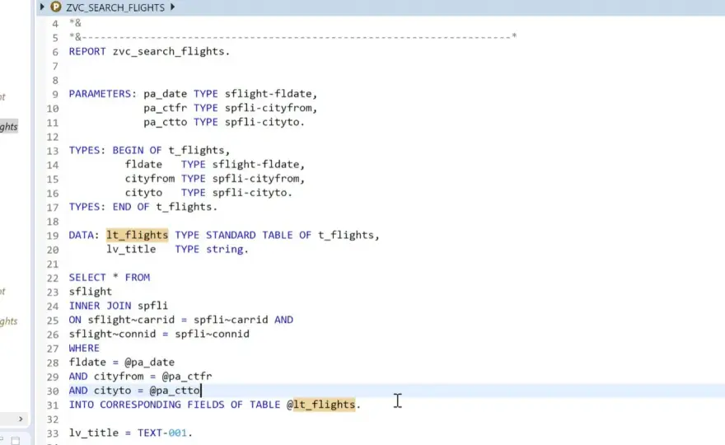Click pa_date in the line 9 declaration
725x445 pixels.
165,94
